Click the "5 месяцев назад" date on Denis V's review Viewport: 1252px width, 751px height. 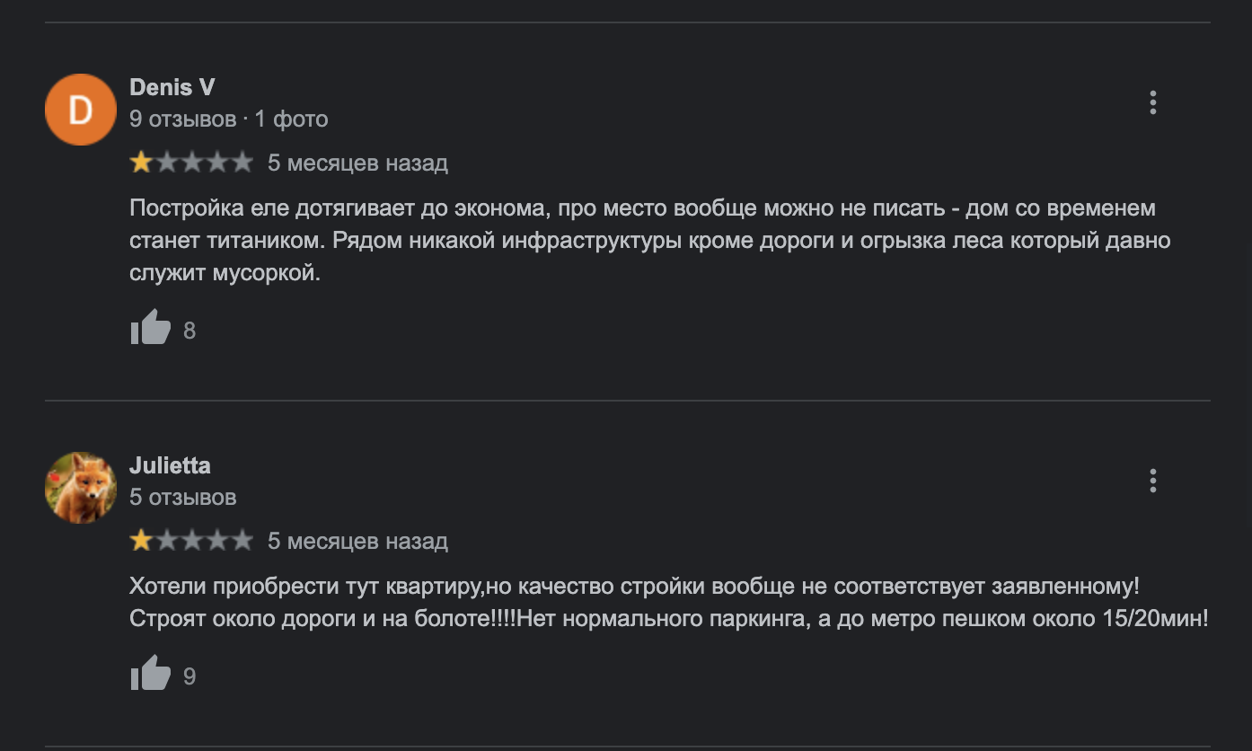(357, 163)
